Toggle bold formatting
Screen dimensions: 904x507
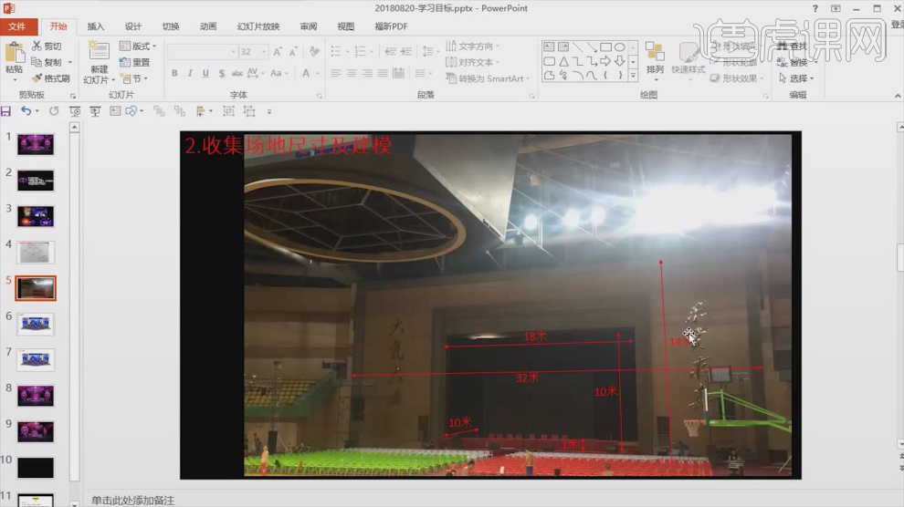(174, 74)
